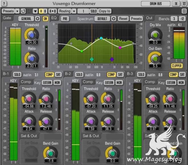Click the Gate Ratio knob
This screenshot has width=188, height=165.
(x=32, y=58)
